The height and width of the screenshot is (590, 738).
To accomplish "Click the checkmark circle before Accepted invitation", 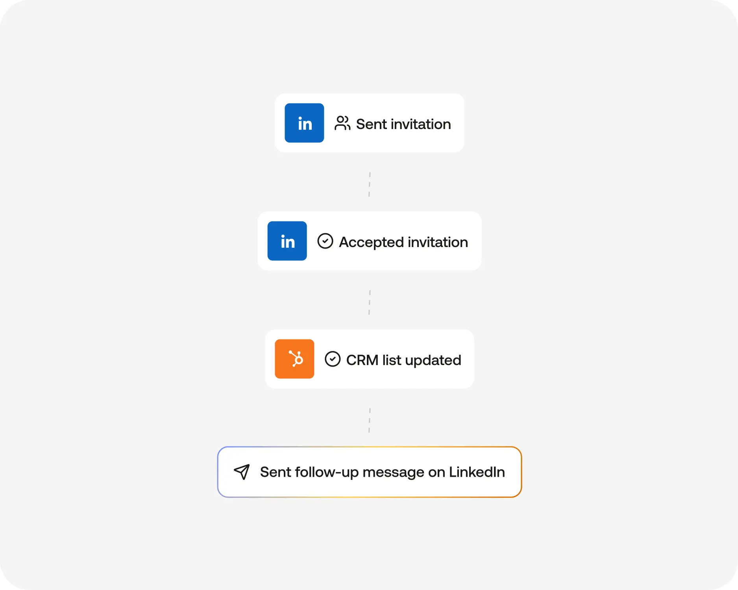I will 325,241.
